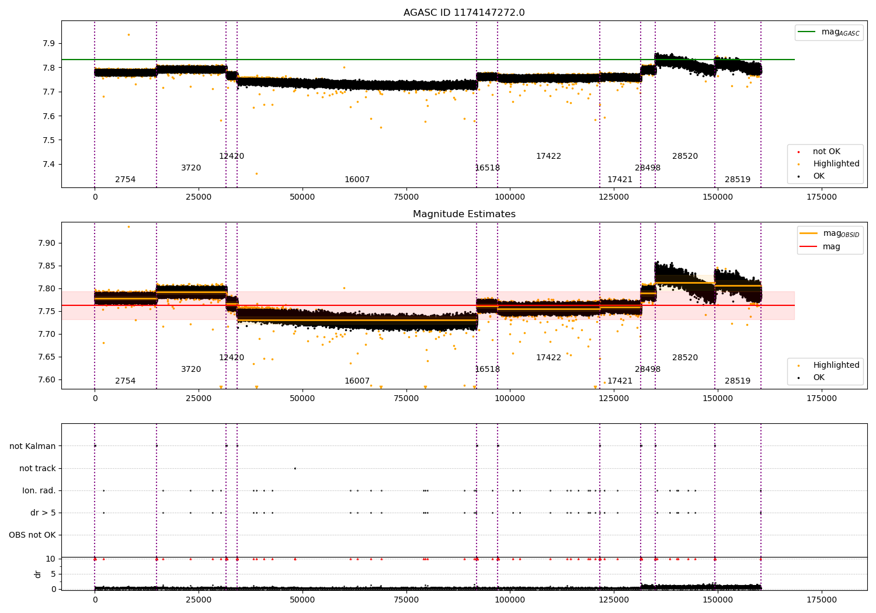Click x-tick 100000 in the middle plot
Image resolution: width=876 pixels, height=613 pixels.
click(x=510, y=399)
